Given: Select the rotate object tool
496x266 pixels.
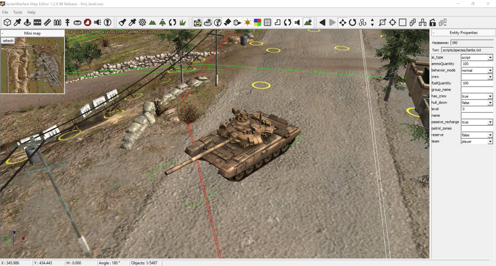Looking at the screenshot, I should [x=353, y=23].
